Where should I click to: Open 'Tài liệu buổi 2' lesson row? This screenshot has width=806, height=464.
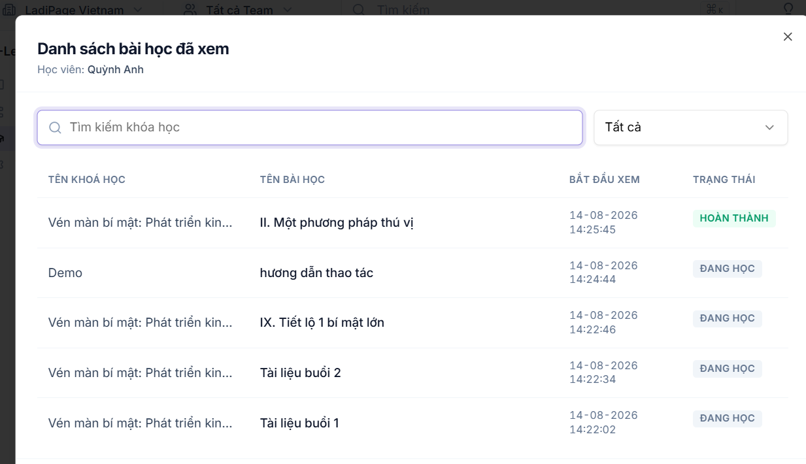[412, 373]
